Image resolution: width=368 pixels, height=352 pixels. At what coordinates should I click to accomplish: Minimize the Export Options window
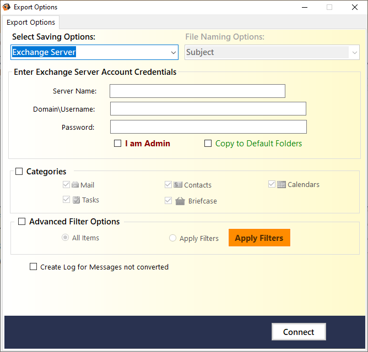pyautogui.click(x=305, y=7)
